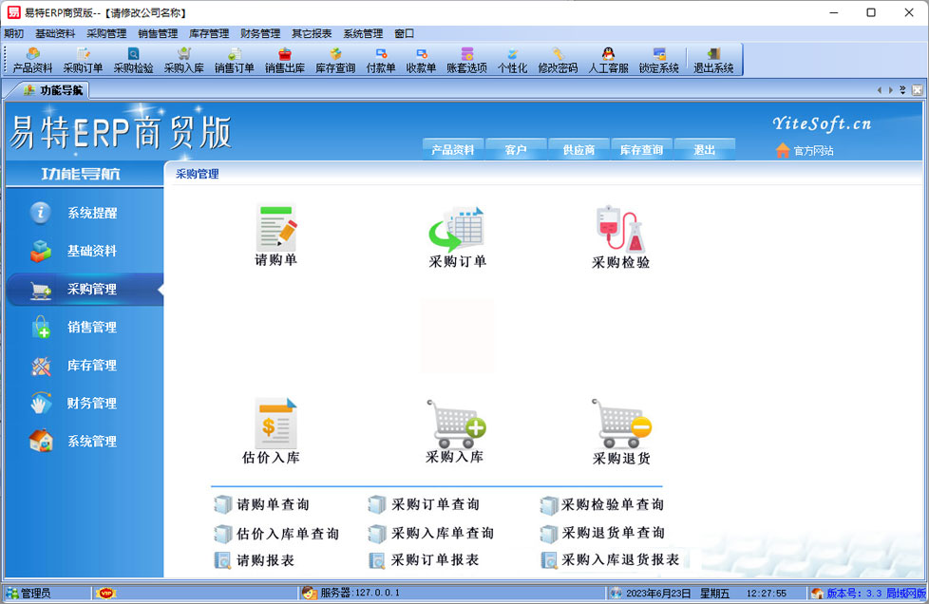The width and height of the screenshot is (929, 604).
Task: Click the 库存查询 banner button
Action: click(x=641, y=150)
